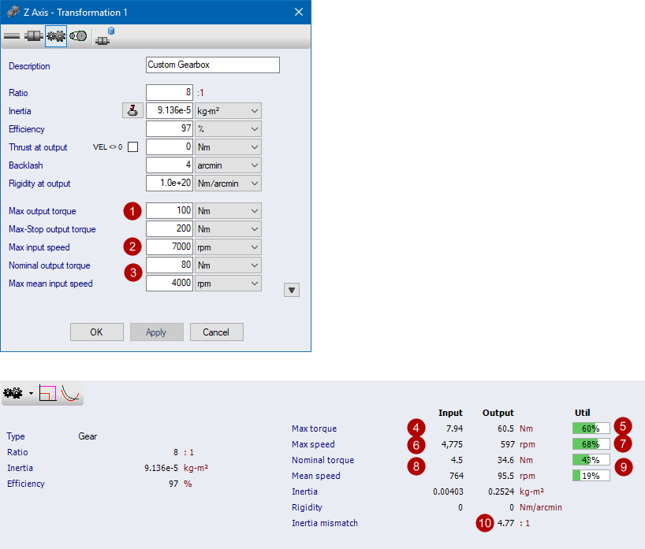Select the gearbox transformation icon

(x=56, y=36)
